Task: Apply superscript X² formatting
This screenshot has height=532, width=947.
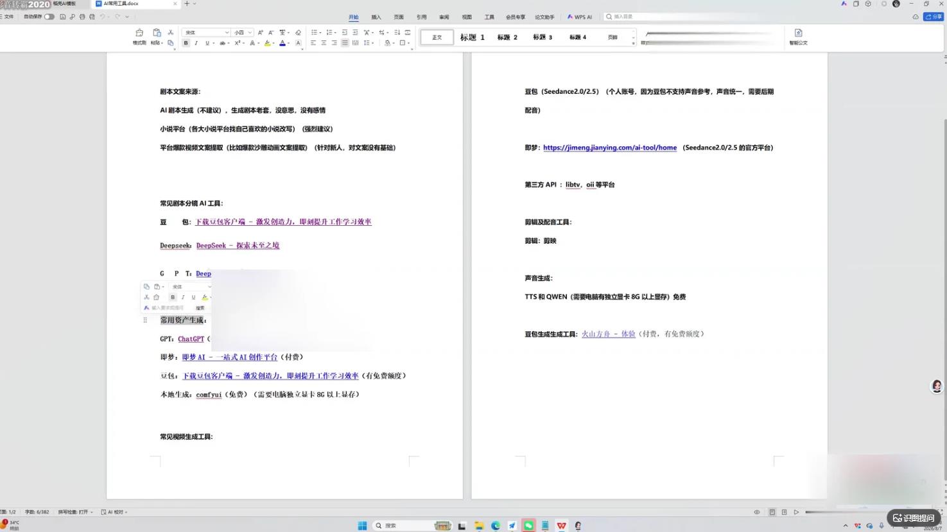Action: pyautogui.click(x=237, y=43)
